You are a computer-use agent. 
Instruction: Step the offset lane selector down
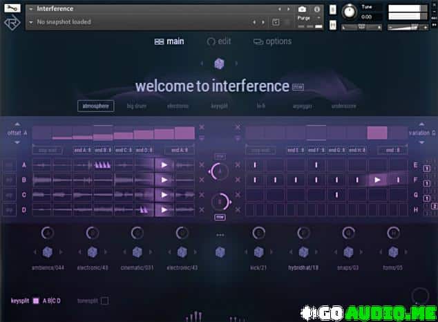pyautogui.click(x=17, y=142)
